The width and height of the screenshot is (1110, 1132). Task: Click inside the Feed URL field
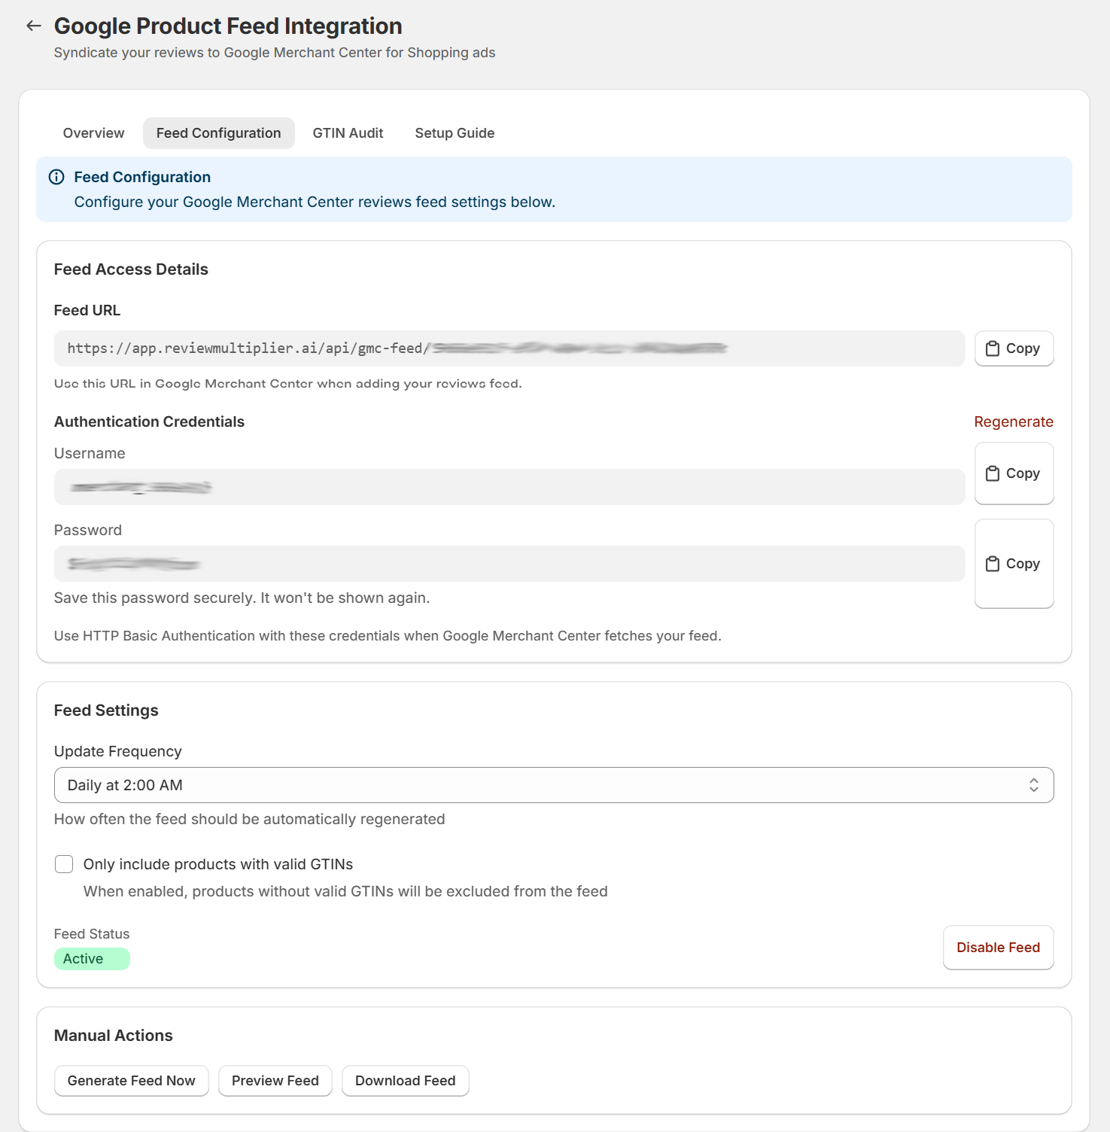pyautogui.click(x=509, y=348)
